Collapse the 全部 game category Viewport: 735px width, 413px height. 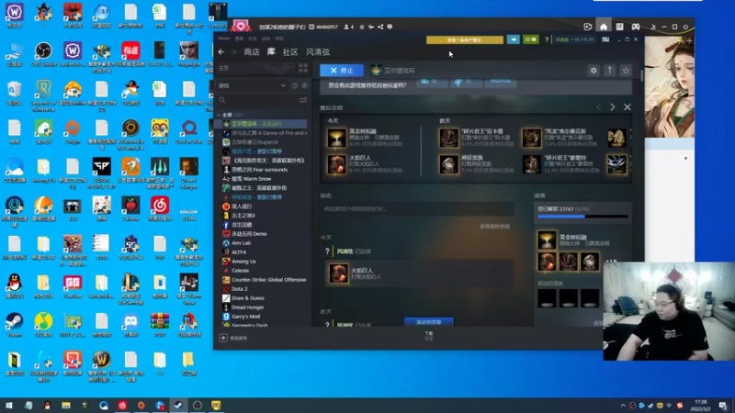click(x=219, y=115)
